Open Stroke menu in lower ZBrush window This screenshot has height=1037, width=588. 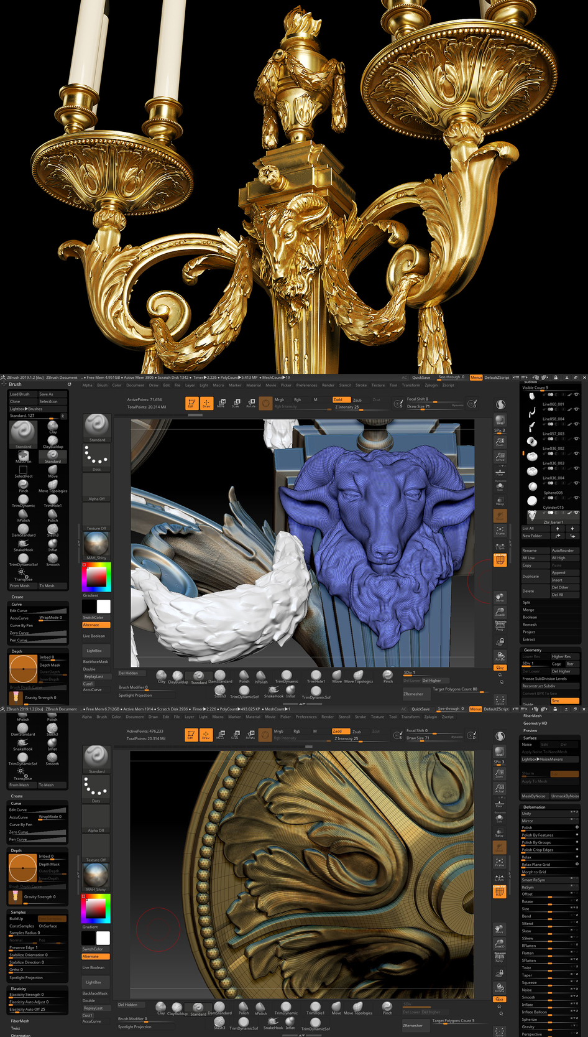(361, 717)
